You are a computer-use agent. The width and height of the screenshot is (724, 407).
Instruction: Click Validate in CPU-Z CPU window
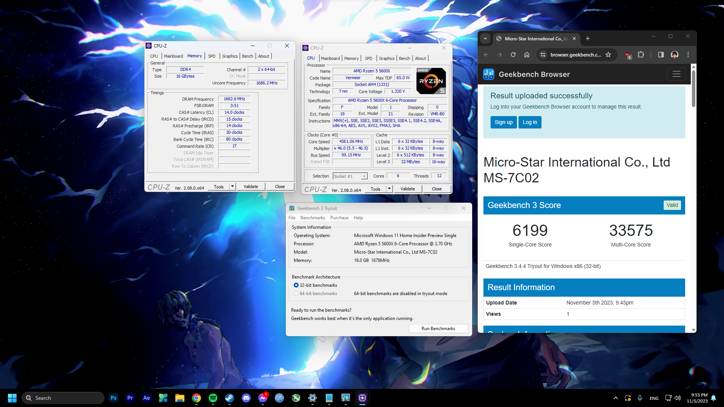tap(408, 189)
